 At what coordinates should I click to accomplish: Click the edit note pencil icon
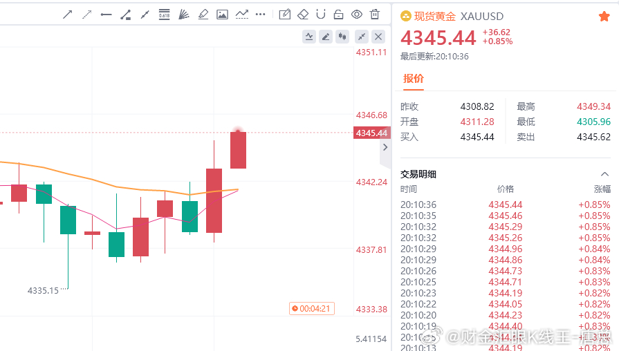tap(285, 15)
